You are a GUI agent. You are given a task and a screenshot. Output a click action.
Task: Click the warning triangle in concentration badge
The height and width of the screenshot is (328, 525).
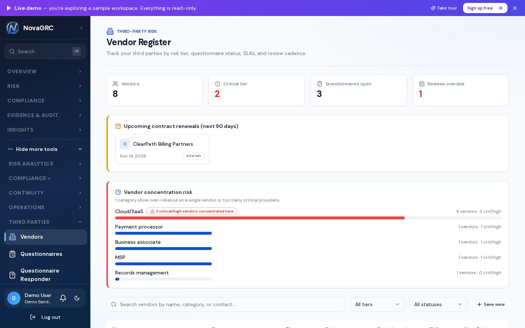[152, 211]
